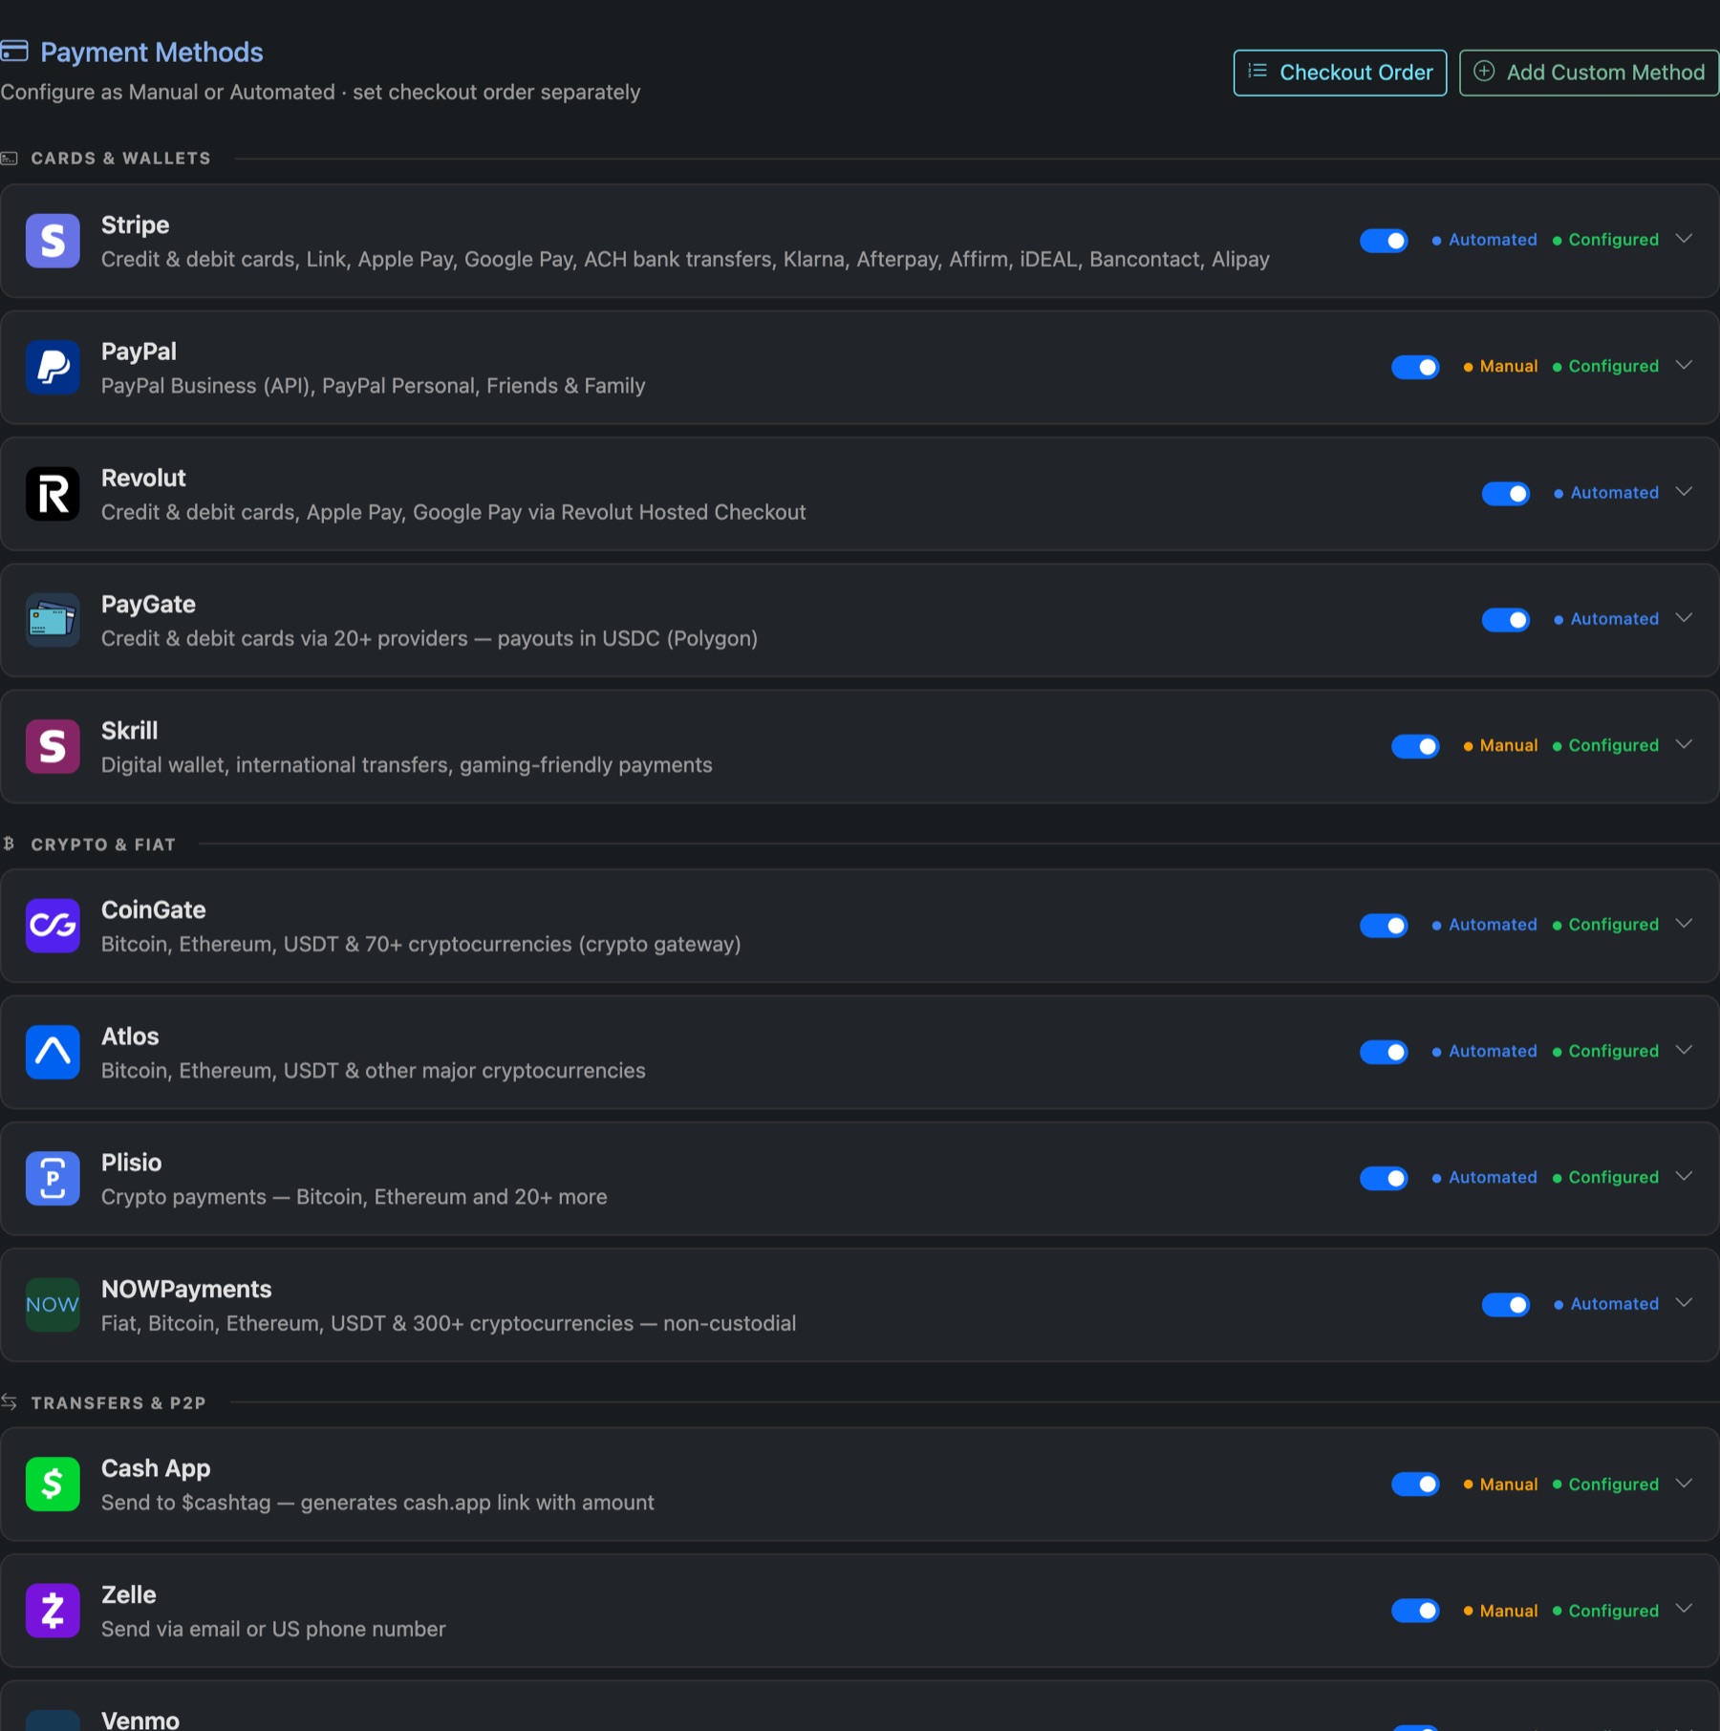Switch off the PayGate toggle
This screenshot has height=1731, width=1720.
pos(1506,620)
